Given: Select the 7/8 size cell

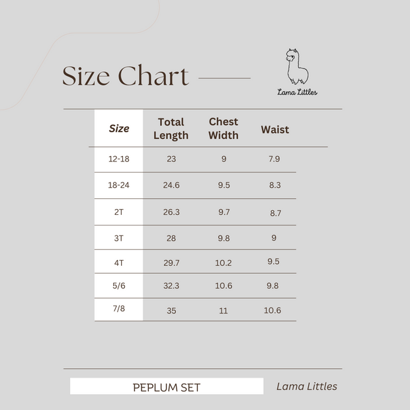Looking at the screenshot, I should 118,309.
